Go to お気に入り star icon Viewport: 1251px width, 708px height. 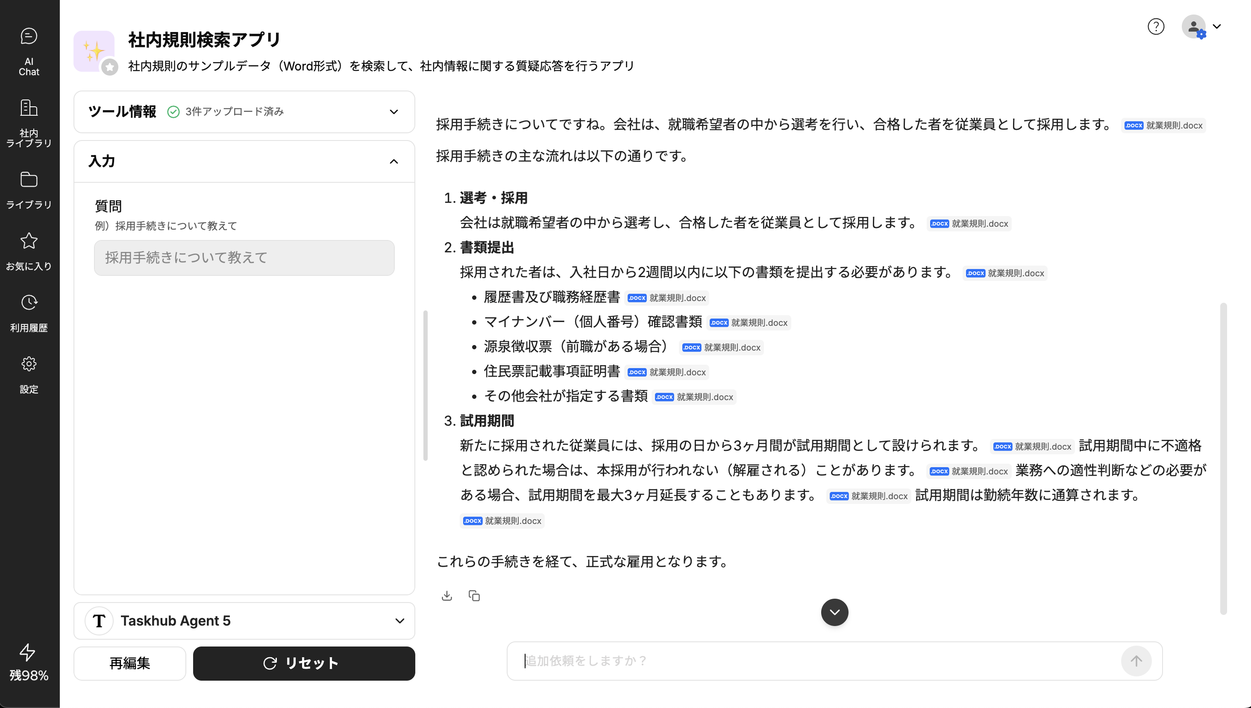29,241
